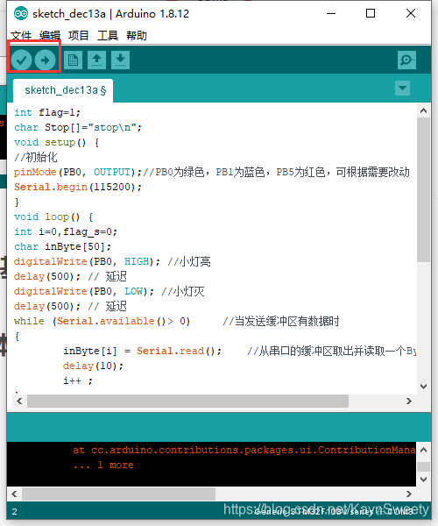Click the '//初始化' comment line
This screenshot has height=526, width=438.
pyautogui.click(x=36, y=157)
